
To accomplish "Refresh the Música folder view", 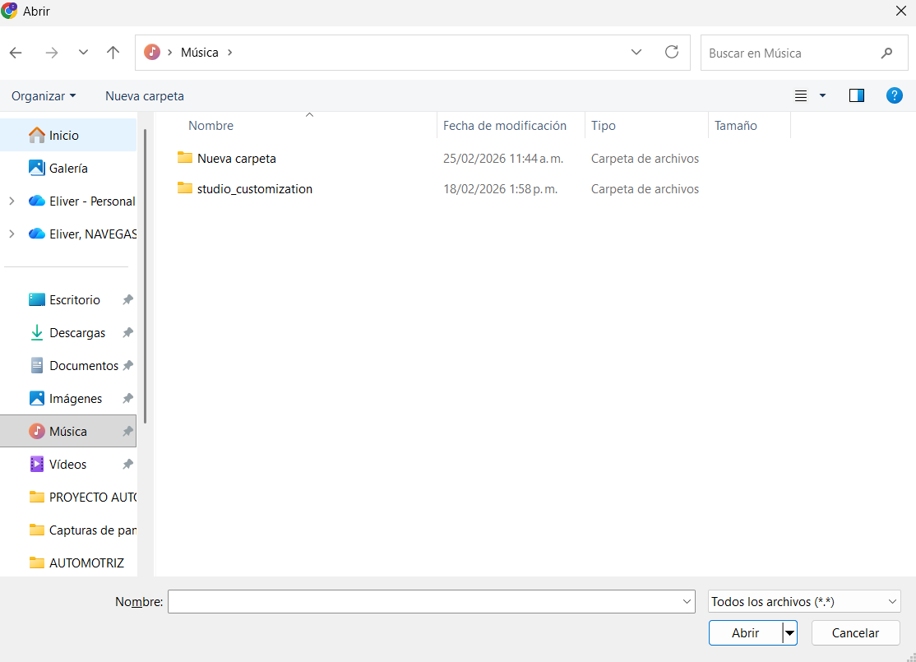I will (x=672, y=53).
